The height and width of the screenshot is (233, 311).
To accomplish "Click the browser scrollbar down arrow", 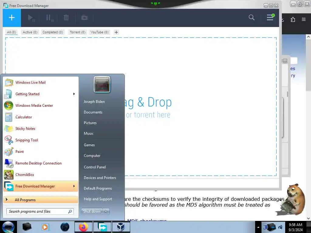I will tap(309, 218).
